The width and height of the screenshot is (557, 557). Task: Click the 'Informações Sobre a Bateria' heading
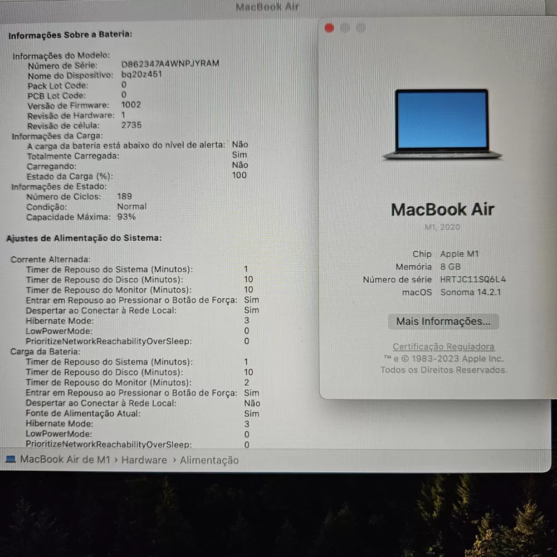point(70,35)
